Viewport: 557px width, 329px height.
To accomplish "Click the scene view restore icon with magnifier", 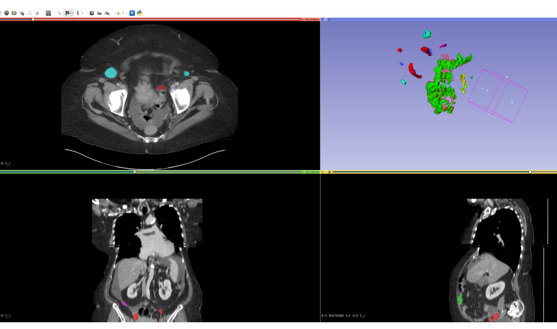I will click(x=107, y=13).
